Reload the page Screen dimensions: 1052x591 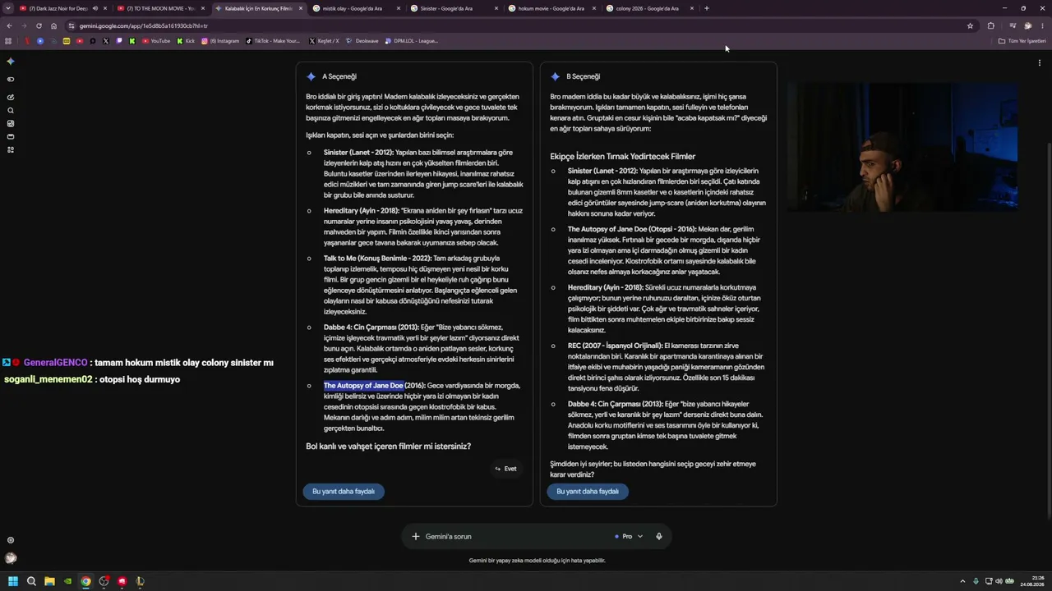pyautogui.click(x=39, y=25)
